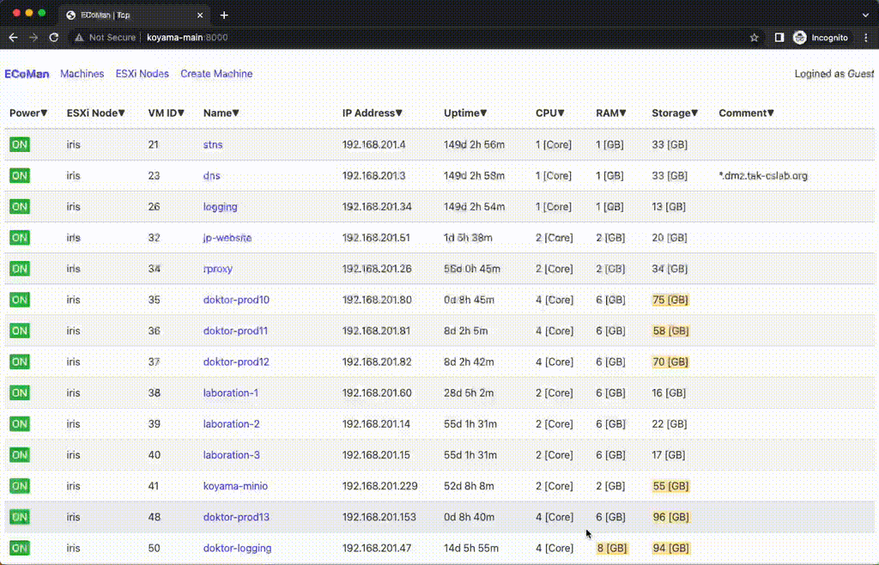Toggle the ON power badge for laboration-1
Screen dimensions: 879x565
coord(20,393)
